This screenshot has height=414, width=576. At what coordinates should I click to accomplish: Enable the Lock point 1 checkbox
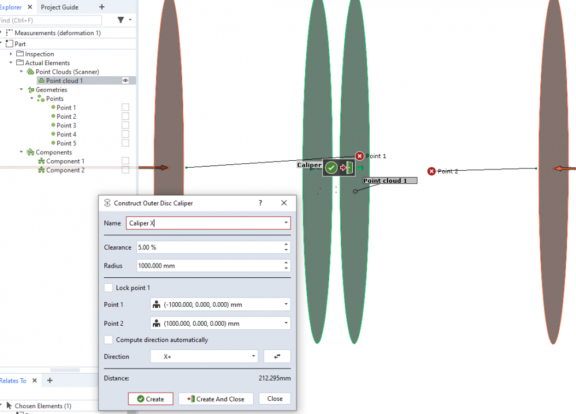(x=108, y=288)
